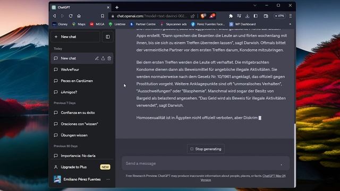Click Upgrade to Plus
This screenshot has height=191, width=340.
coord(82,167)
